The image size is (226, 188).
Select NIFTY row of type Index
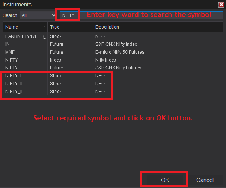pyautogui.click(x=113, y=60)
